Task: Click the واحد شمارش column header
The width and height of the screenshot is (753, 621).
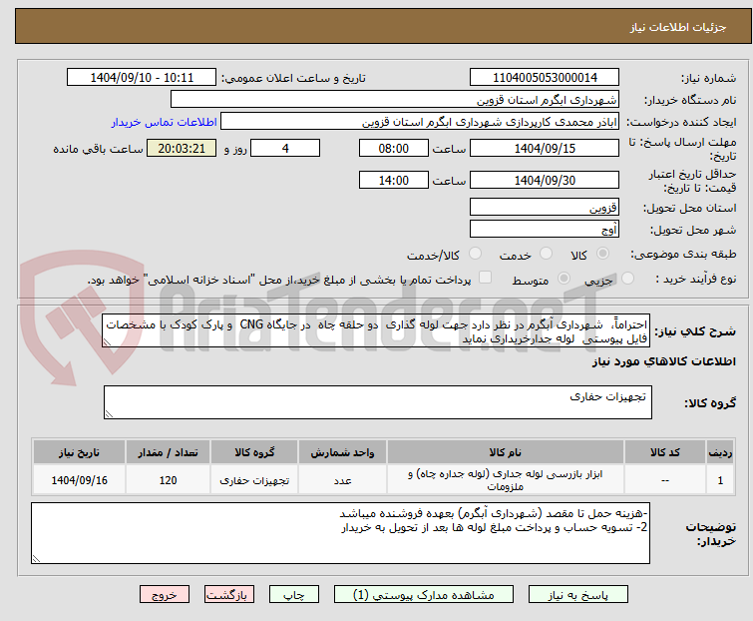Action: pos(342,452)
